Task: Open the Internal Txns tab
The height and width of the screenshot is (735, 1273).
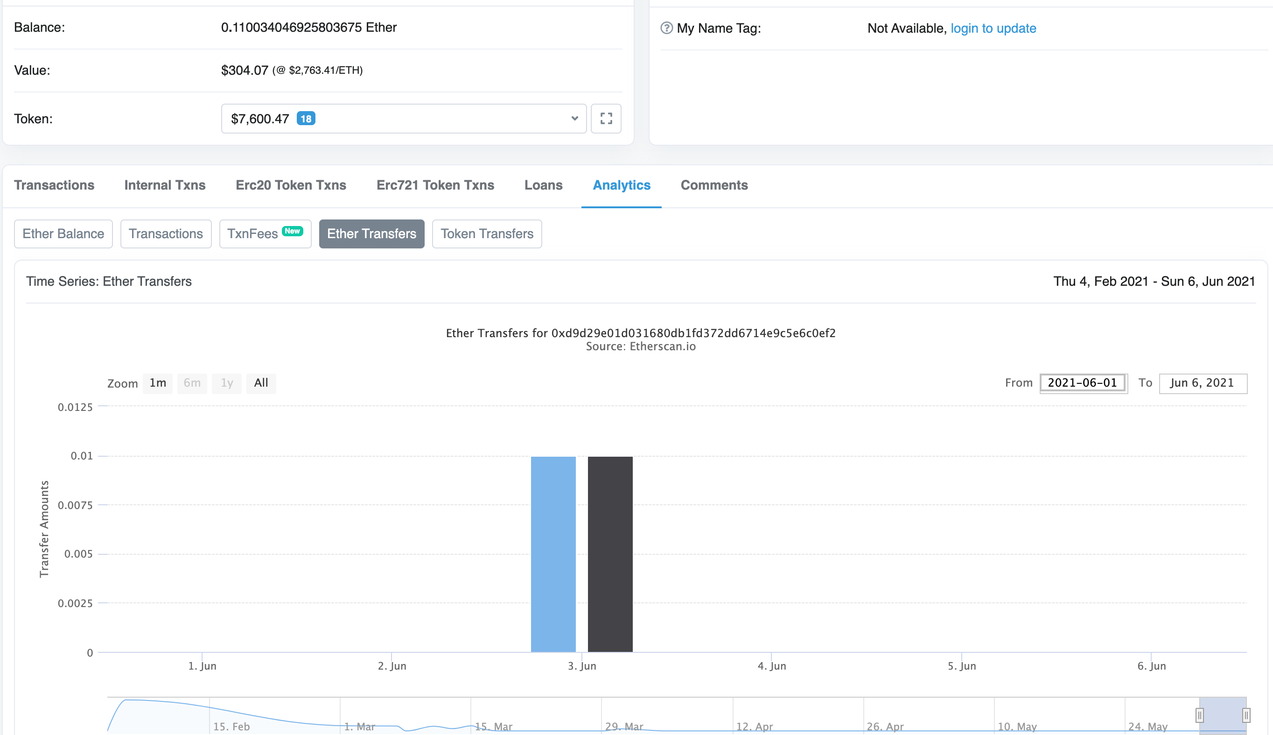Action: pyautogui.click(x=165, y=185)
